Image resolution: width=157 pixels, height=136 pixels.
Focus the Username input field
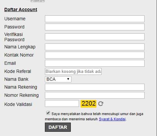pyautogui.click(x=95, y=19)
